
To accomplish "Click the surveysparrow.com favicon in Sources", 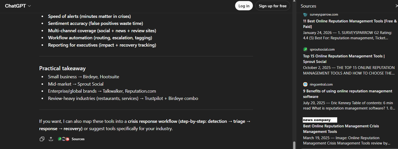I will 305,15.
